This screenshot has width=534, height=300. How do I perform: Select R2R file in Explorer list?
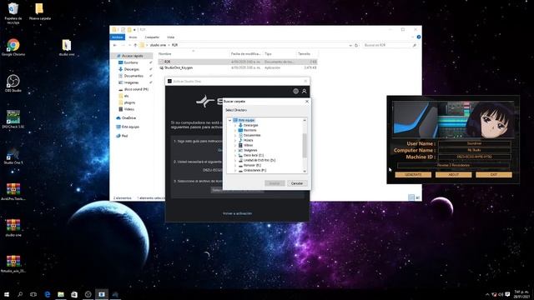point(238,62)
